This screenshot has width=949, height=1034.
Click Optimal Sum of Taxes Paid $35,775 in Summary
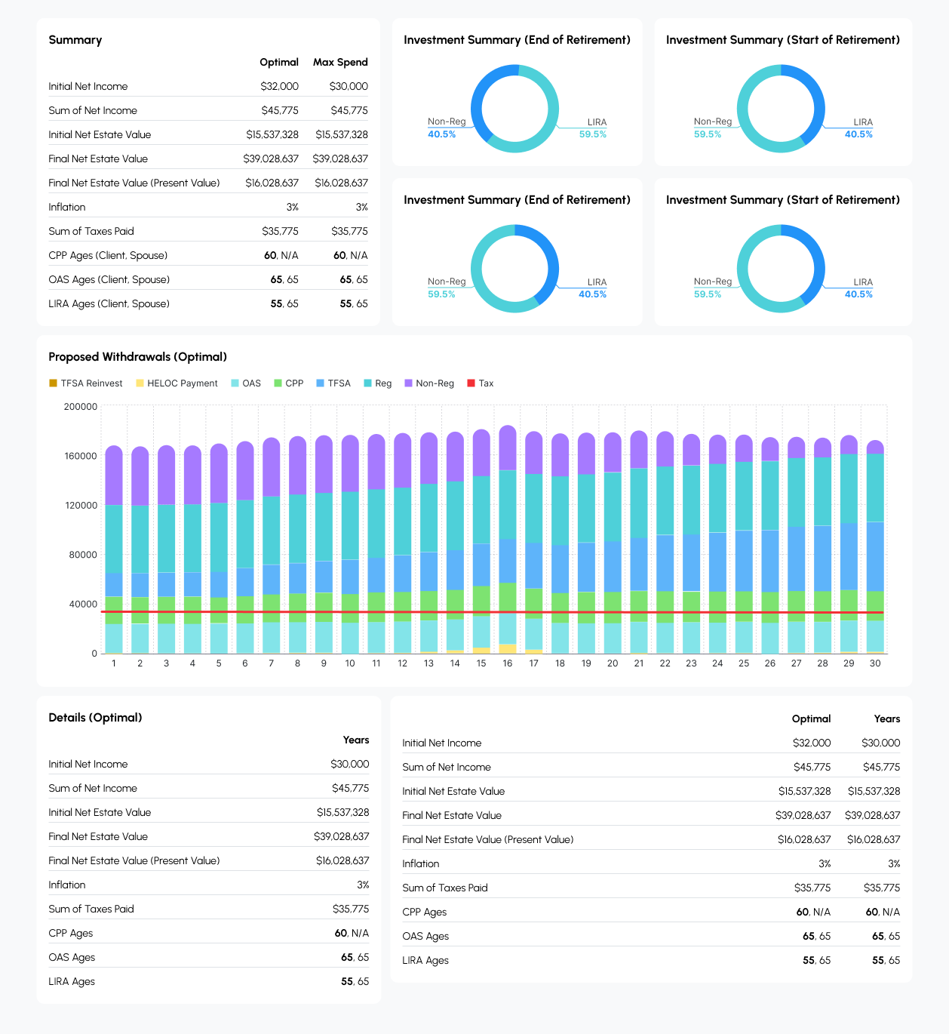pyautogui.click(x=281, y=231)
